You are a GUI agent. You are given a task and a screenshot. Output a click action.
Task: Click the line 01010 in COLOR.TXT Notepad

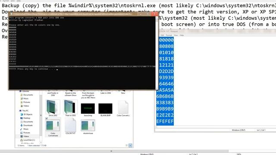point(166,53)
